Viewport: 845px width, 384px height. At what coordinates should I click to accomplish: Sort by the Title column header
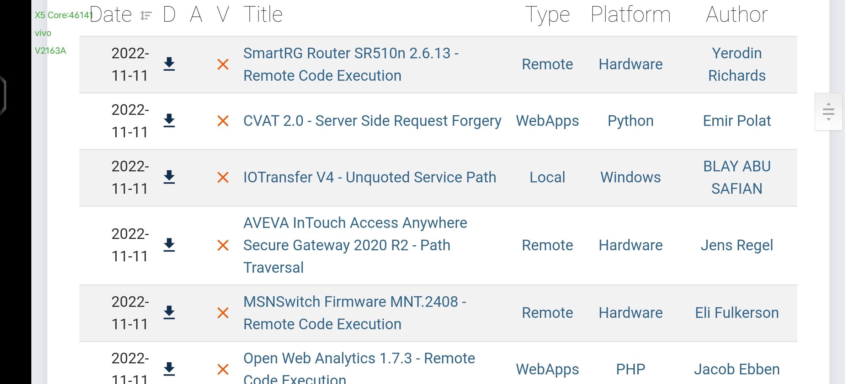(x=263, y=15)
